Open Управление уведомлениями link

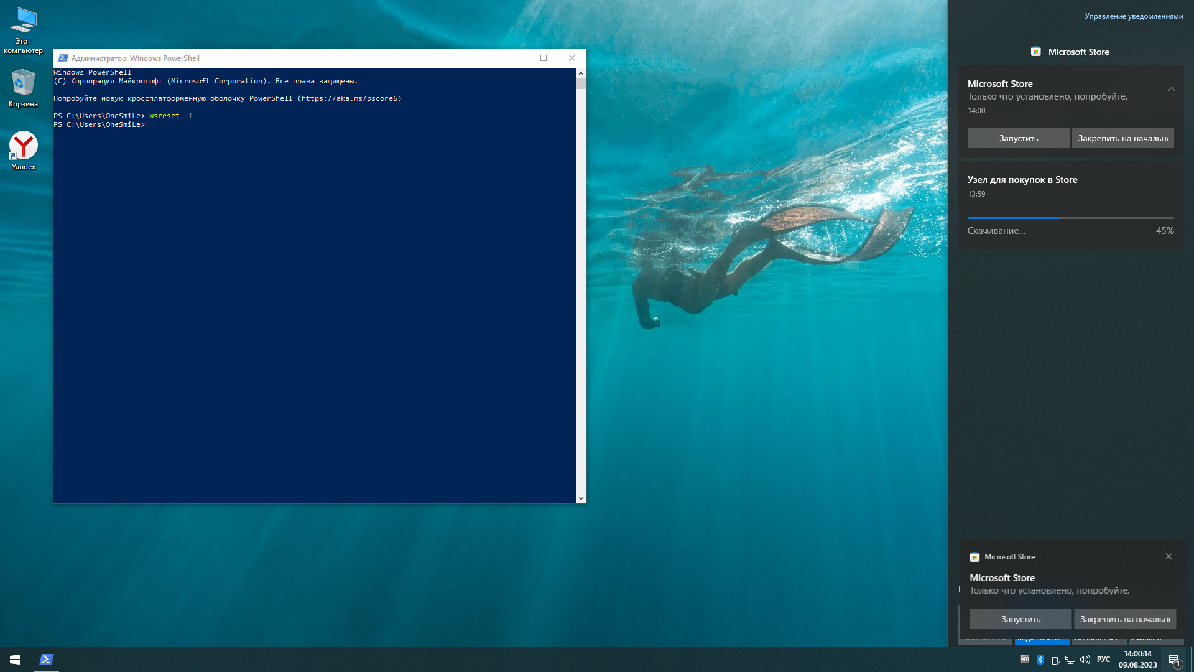1134,16
